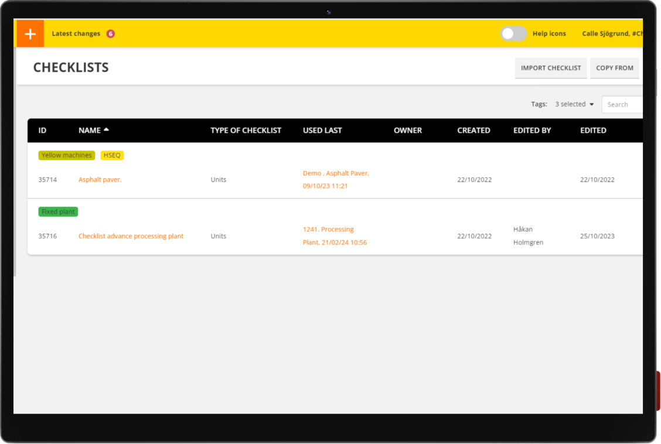This screenshot has height=444, width=661.
Task: Open Checklist advance processing plant link
Action: click(x=131, y=236)
